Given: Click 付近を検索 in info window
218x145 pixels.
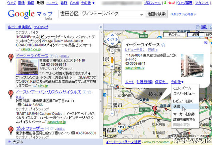Looking at the screenshot, I should coord(144,82).
